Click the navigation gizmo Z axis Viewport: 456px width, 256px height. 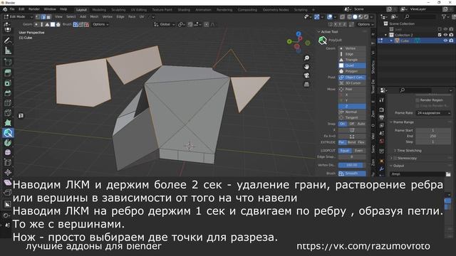coord(299,34)
